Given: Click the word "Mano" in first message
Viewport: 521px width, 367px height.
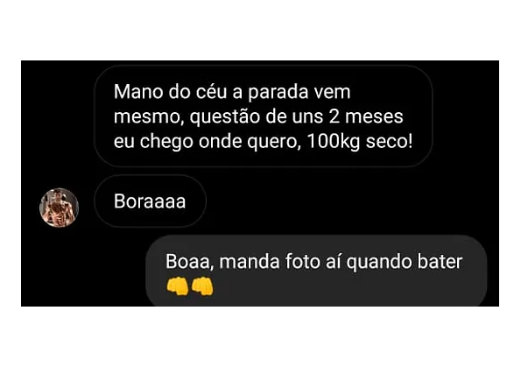Looking at the screenshot, I should tap(138, 92).
